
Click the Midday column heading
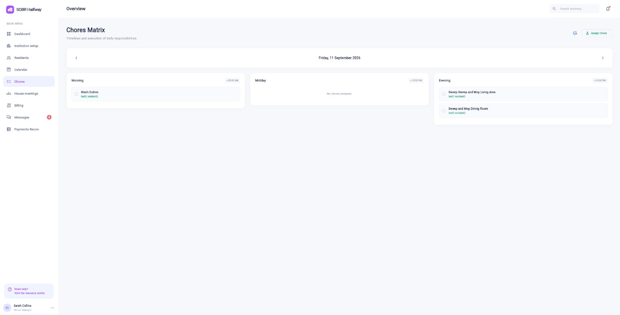(x=260, y=81)
